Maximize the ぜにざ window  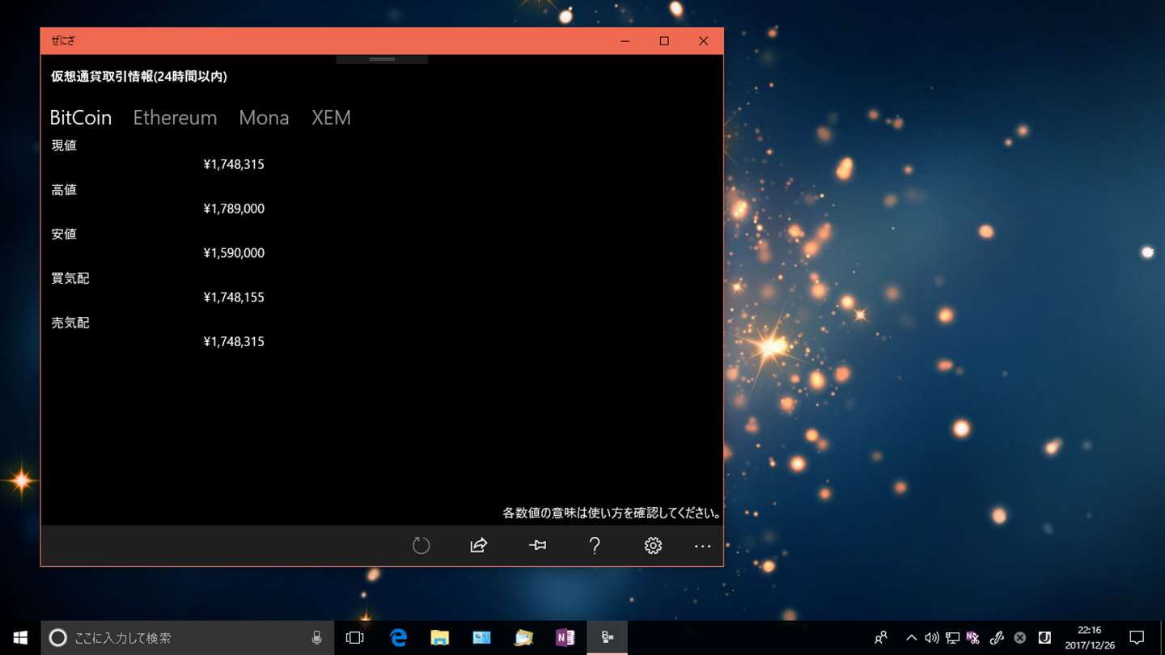(664, 41)
